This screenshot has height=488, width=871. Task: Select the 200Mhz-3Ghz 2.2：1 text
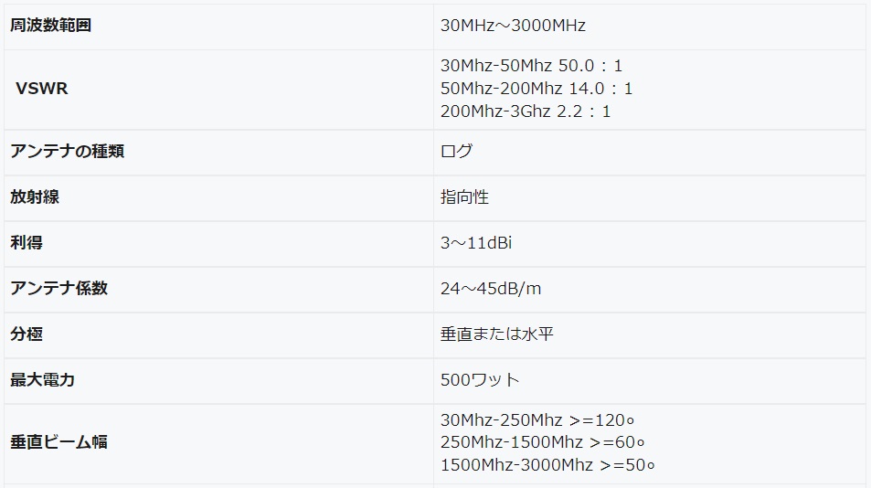[526, 111]
